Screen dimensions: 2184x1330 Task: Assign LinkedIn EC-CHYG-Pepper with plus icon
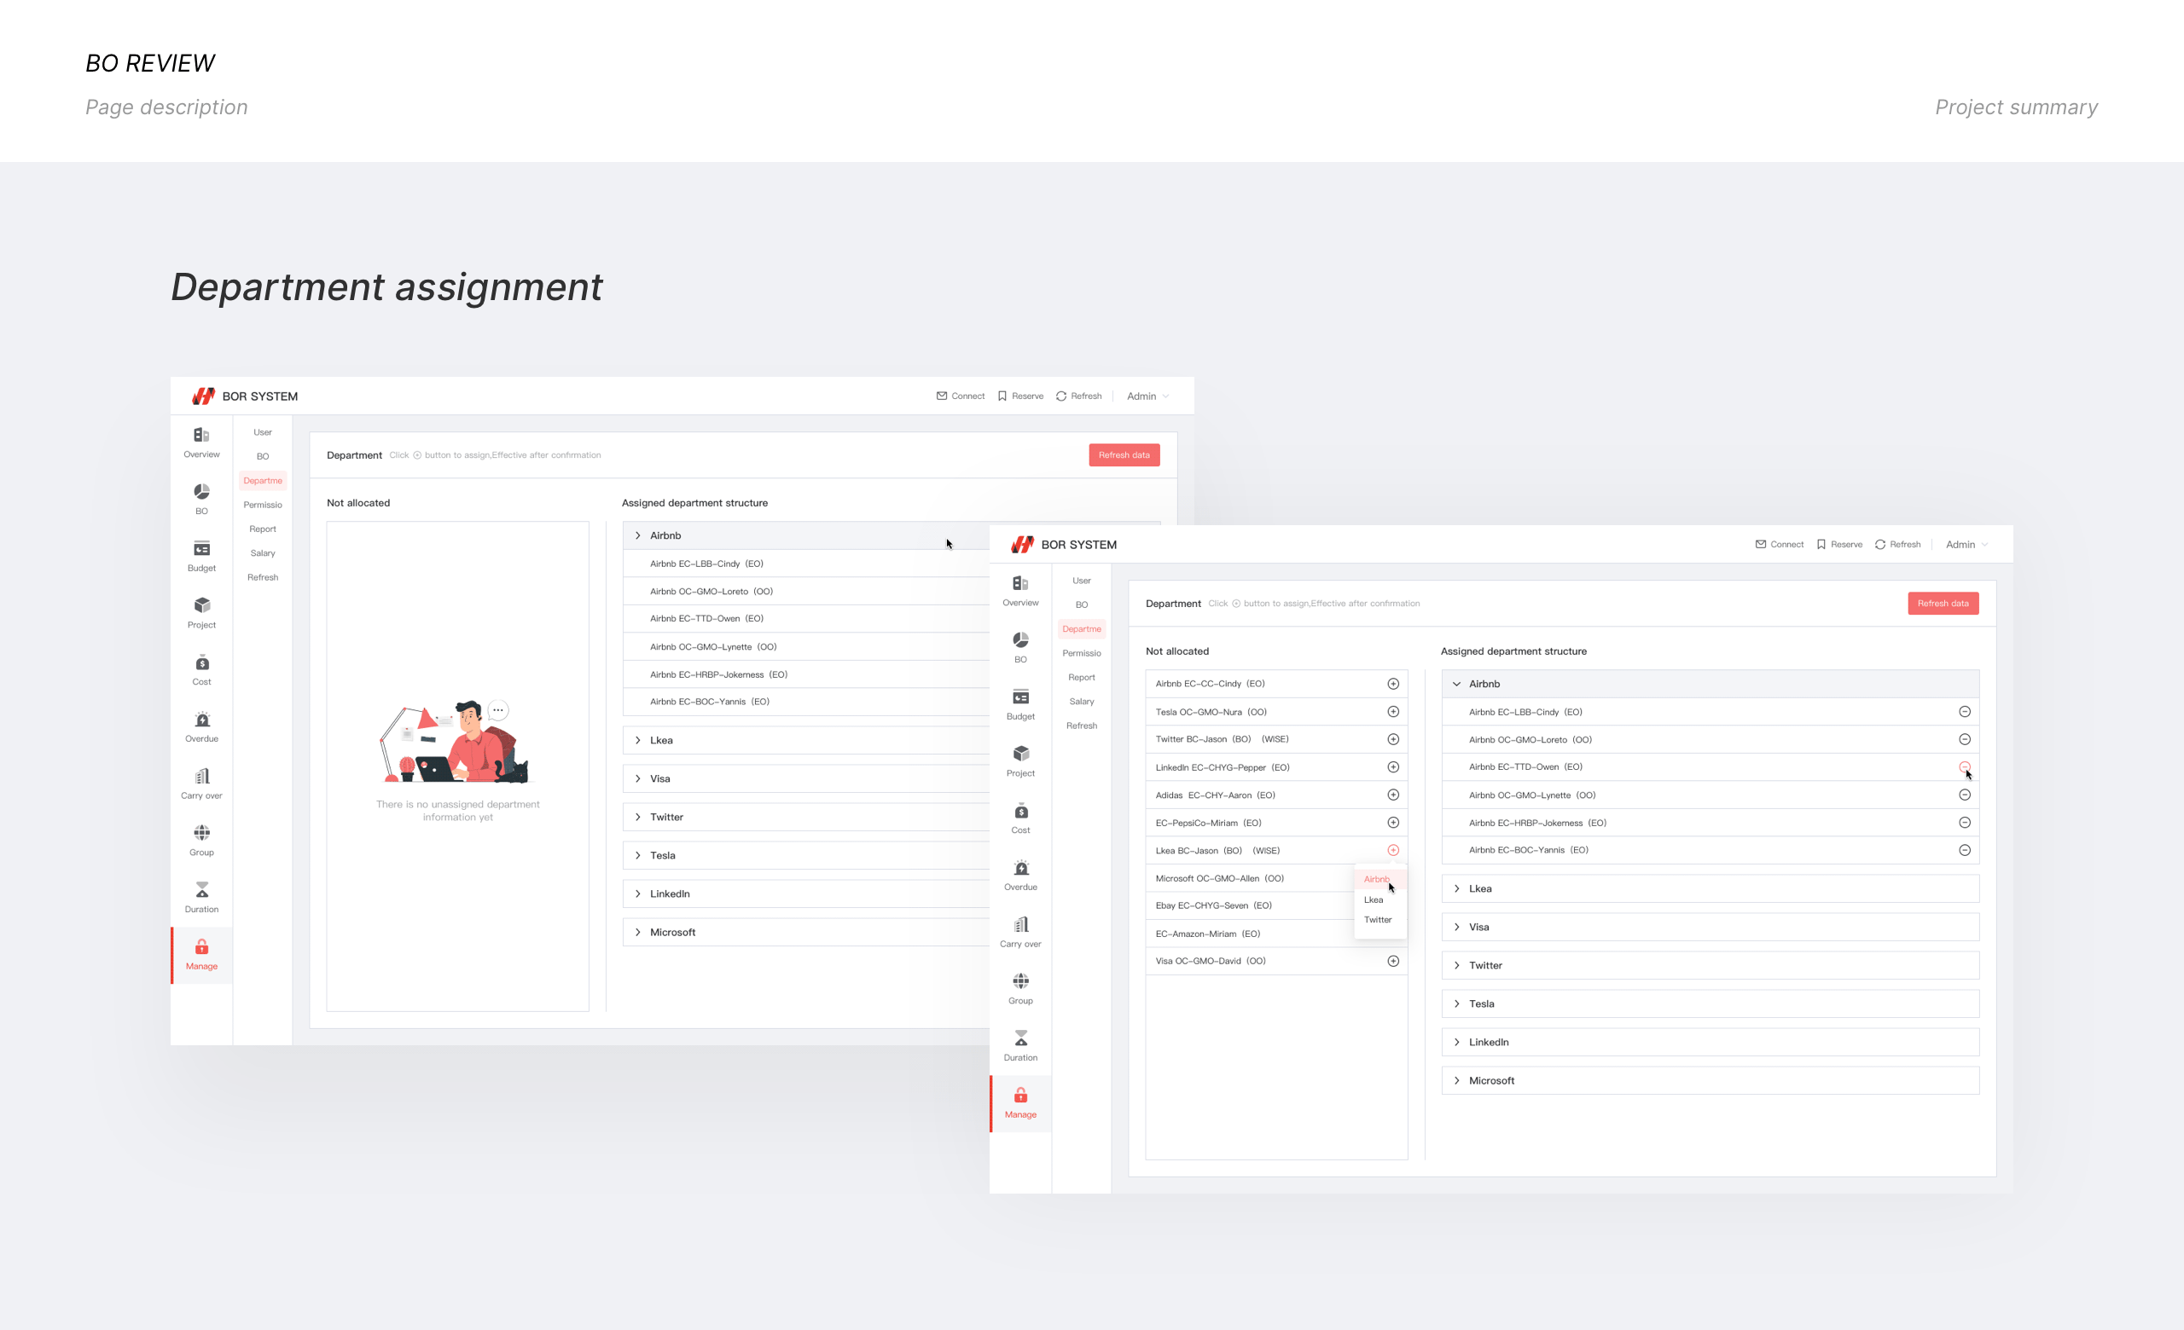[x=1392, y=766]
